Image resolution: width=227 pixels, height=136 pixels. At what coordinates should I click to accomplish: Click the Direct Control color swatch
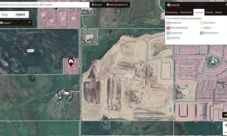pyautogui.click(x=202, y=33)
